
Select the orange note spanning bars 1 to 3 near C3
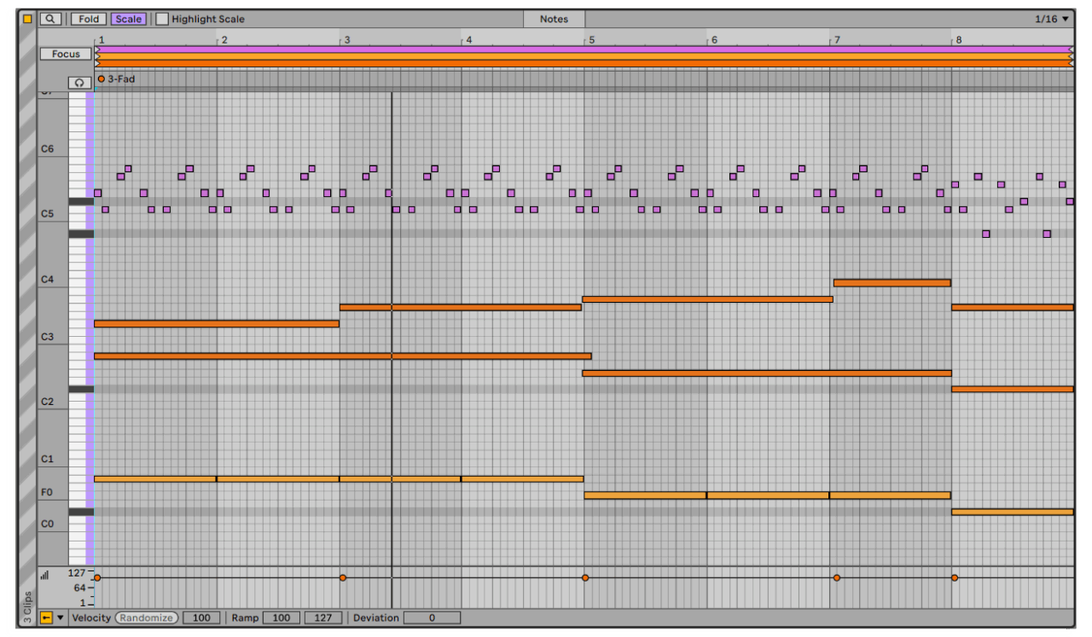point(217,323)
